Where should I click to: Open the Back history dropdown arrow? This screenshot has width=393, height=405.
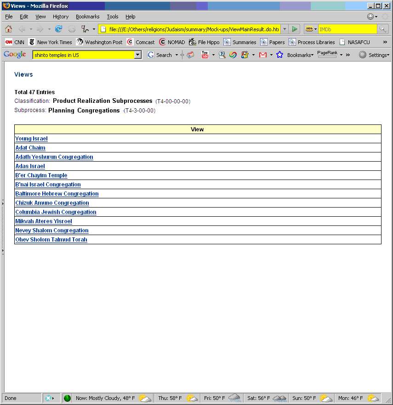click(31, 29)
